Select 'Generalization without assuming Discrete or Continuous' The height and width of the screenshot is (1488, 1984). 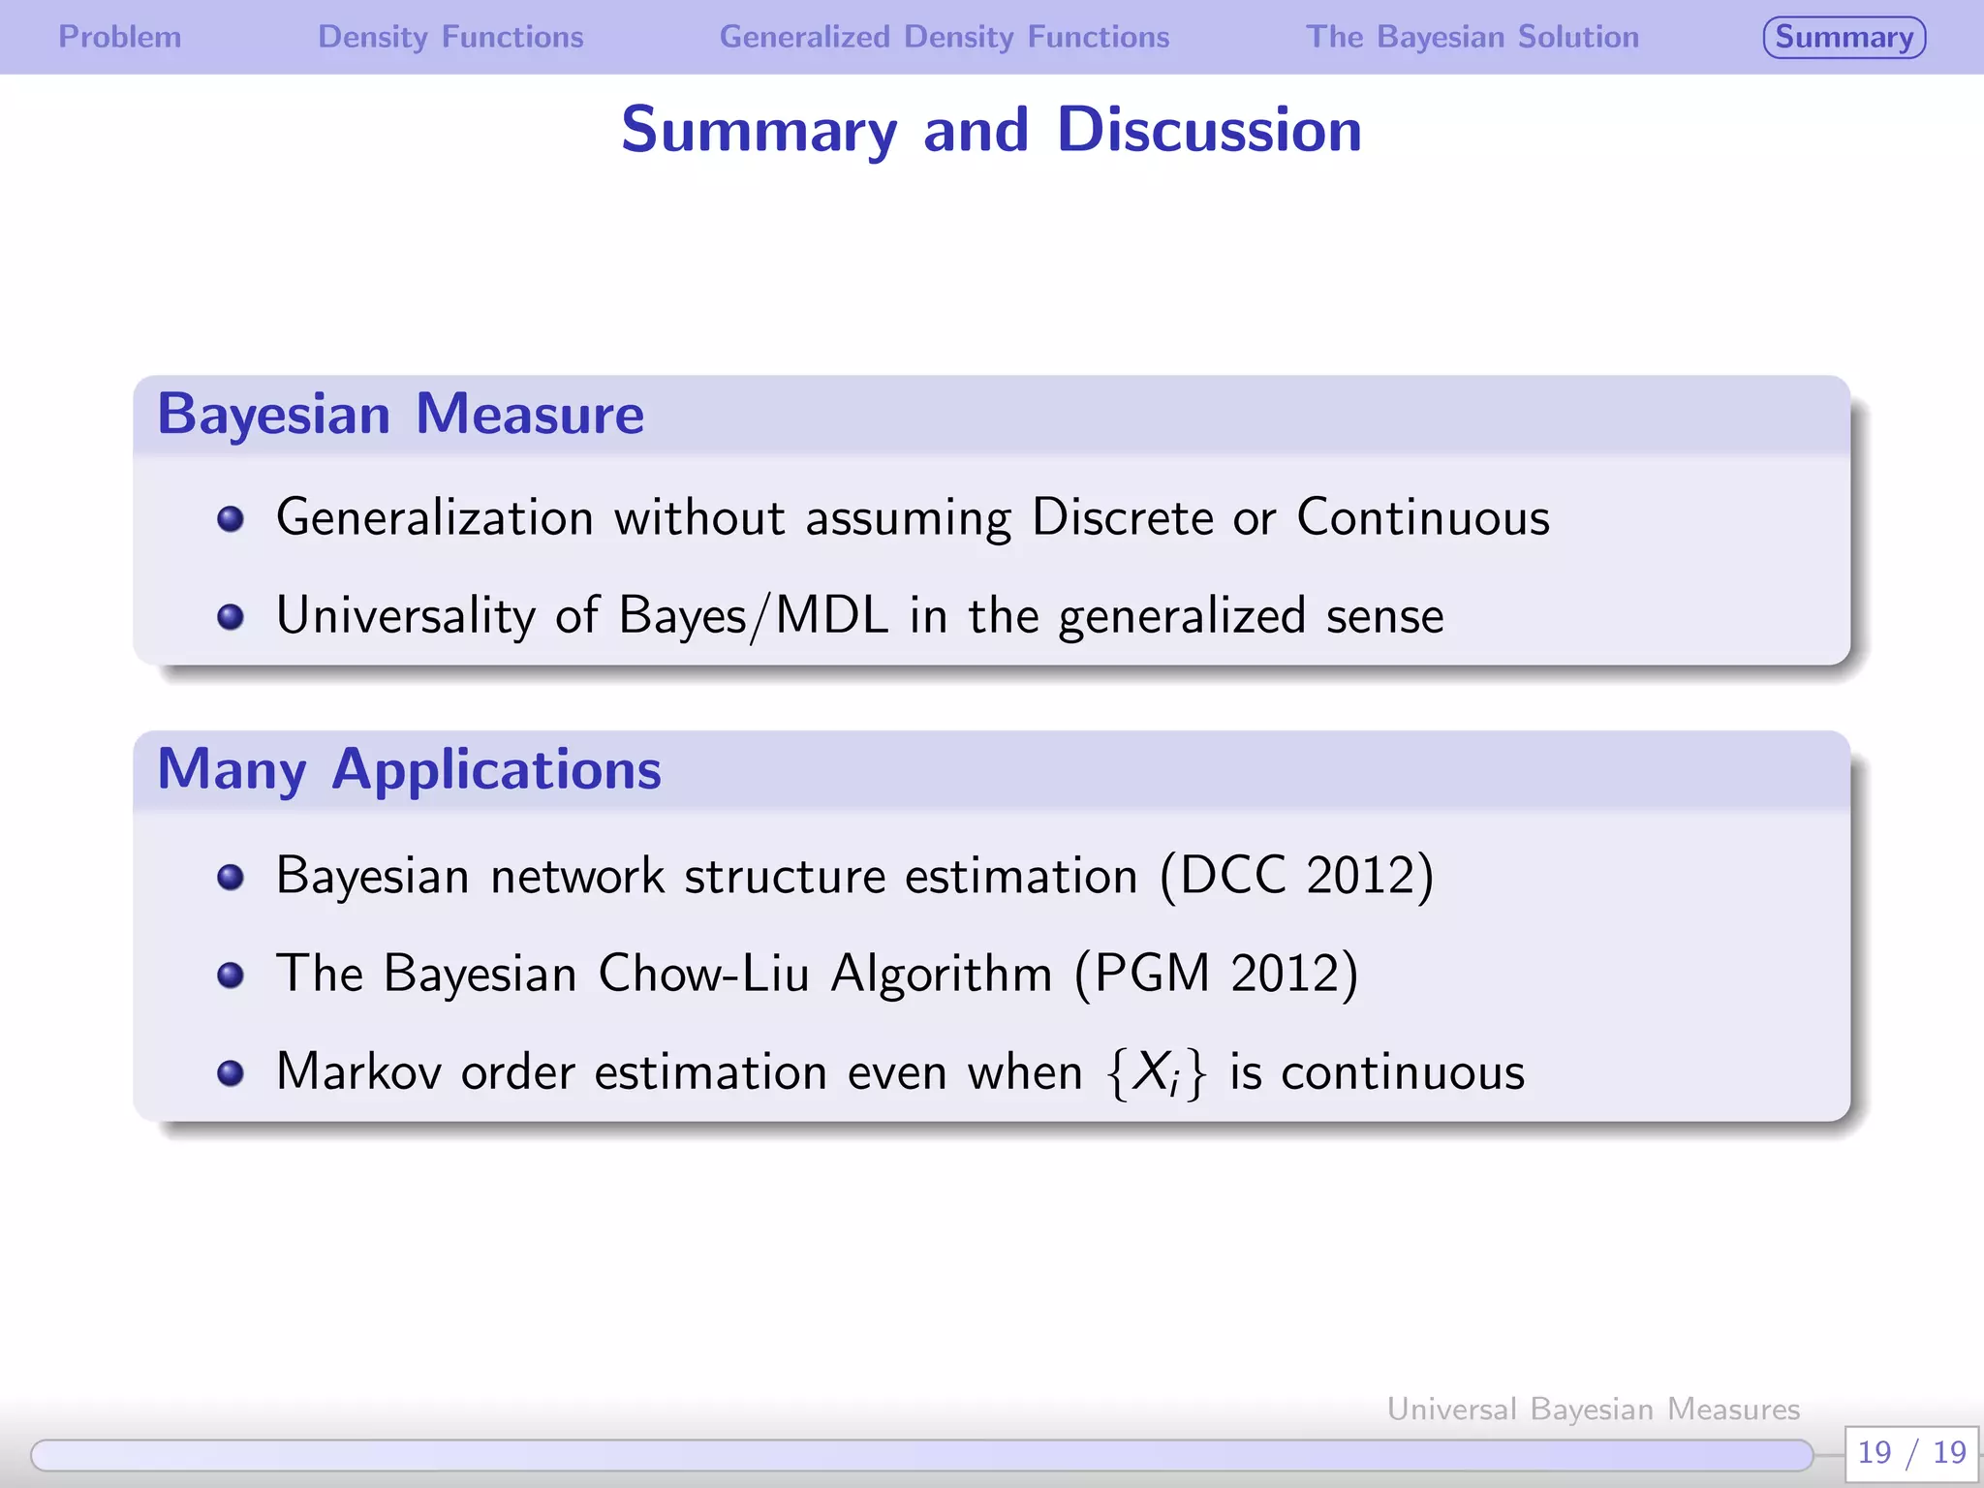click(x=913, y=517)
